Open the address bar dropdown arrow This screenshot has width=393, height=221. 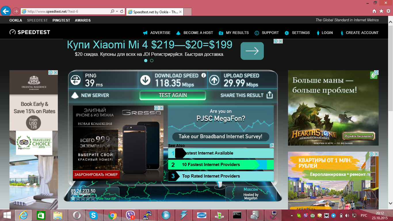click(x=117, y=12)
